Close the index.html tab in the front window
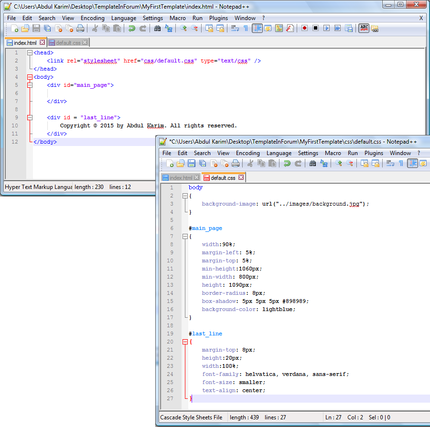 coord(197,177)
